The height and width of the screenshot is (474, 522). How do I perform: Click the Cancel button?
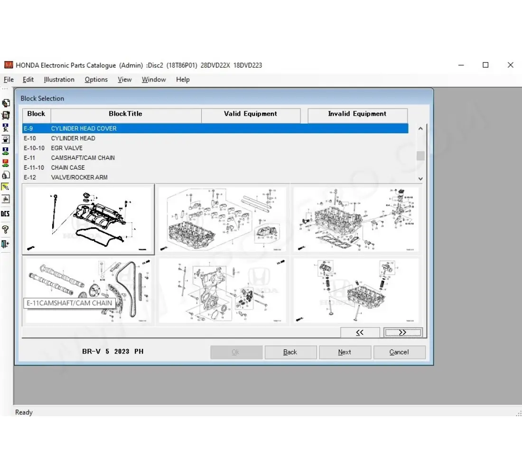click(399, 352)
